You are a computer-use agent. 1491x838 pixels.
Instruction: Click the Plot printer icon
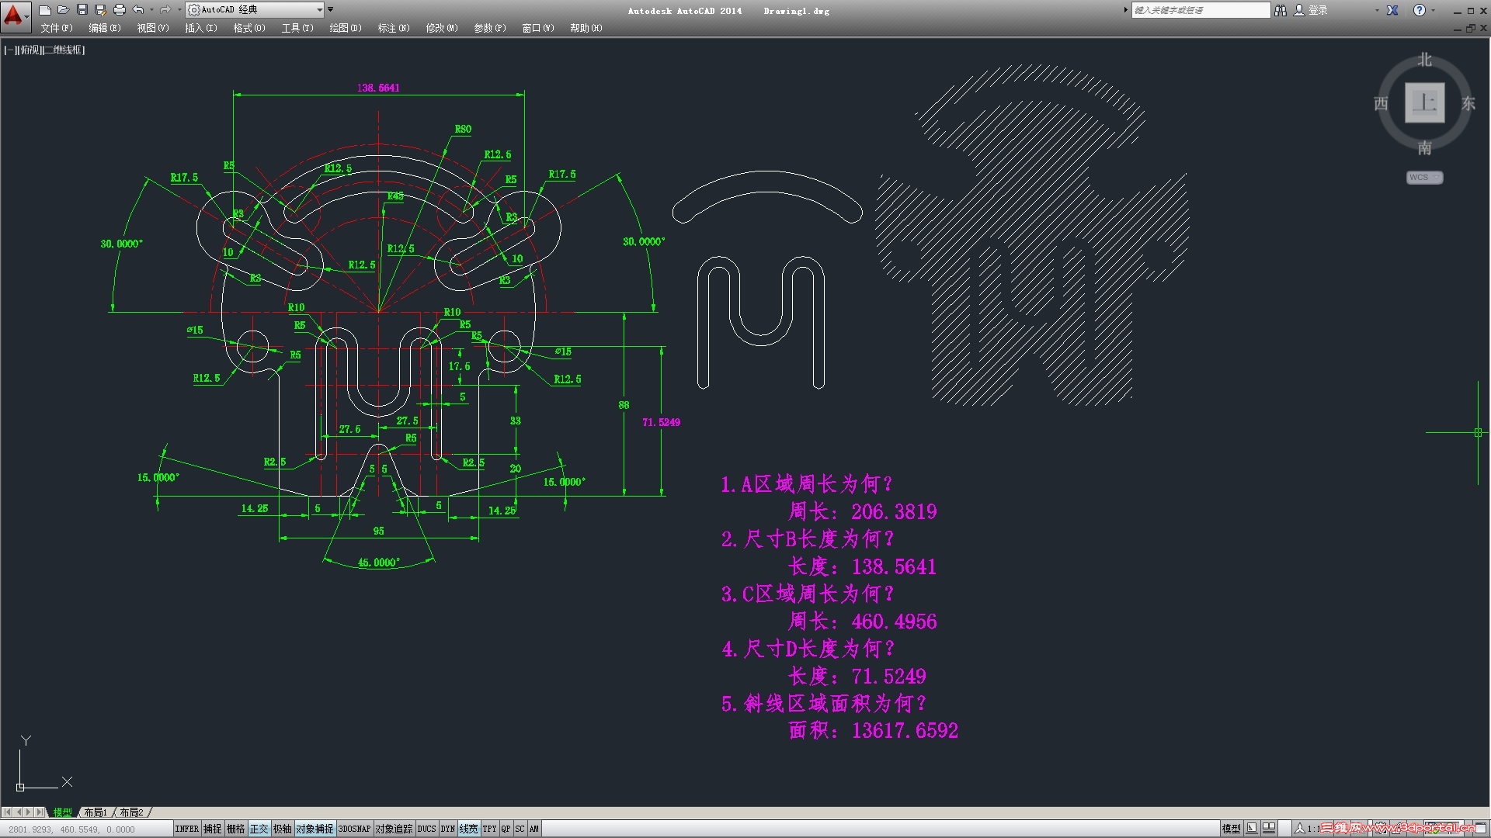click(x=120, y=10)
